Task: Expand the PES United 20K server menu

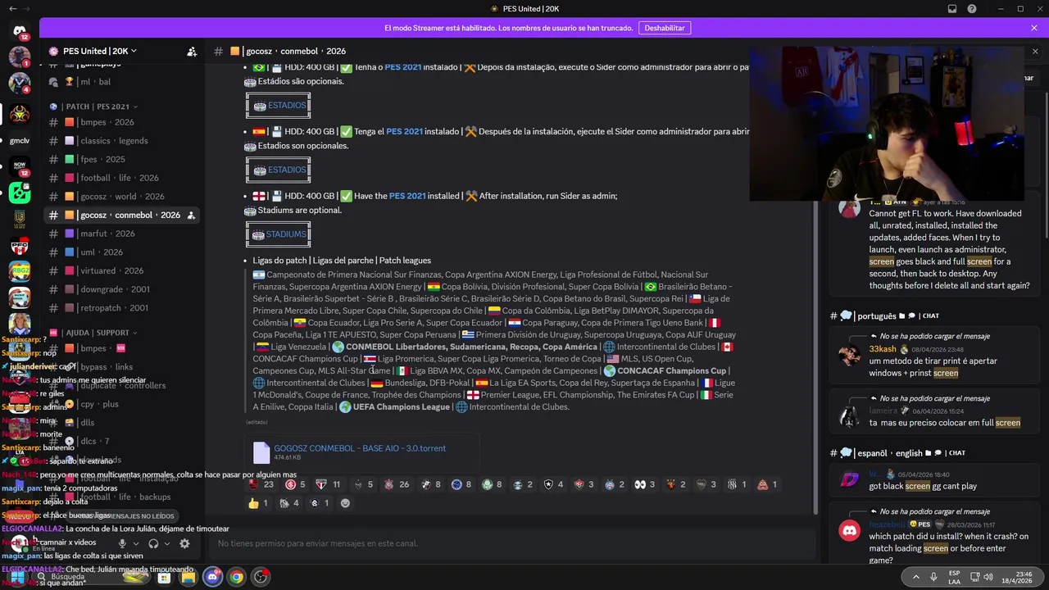Action: (99, 51)
